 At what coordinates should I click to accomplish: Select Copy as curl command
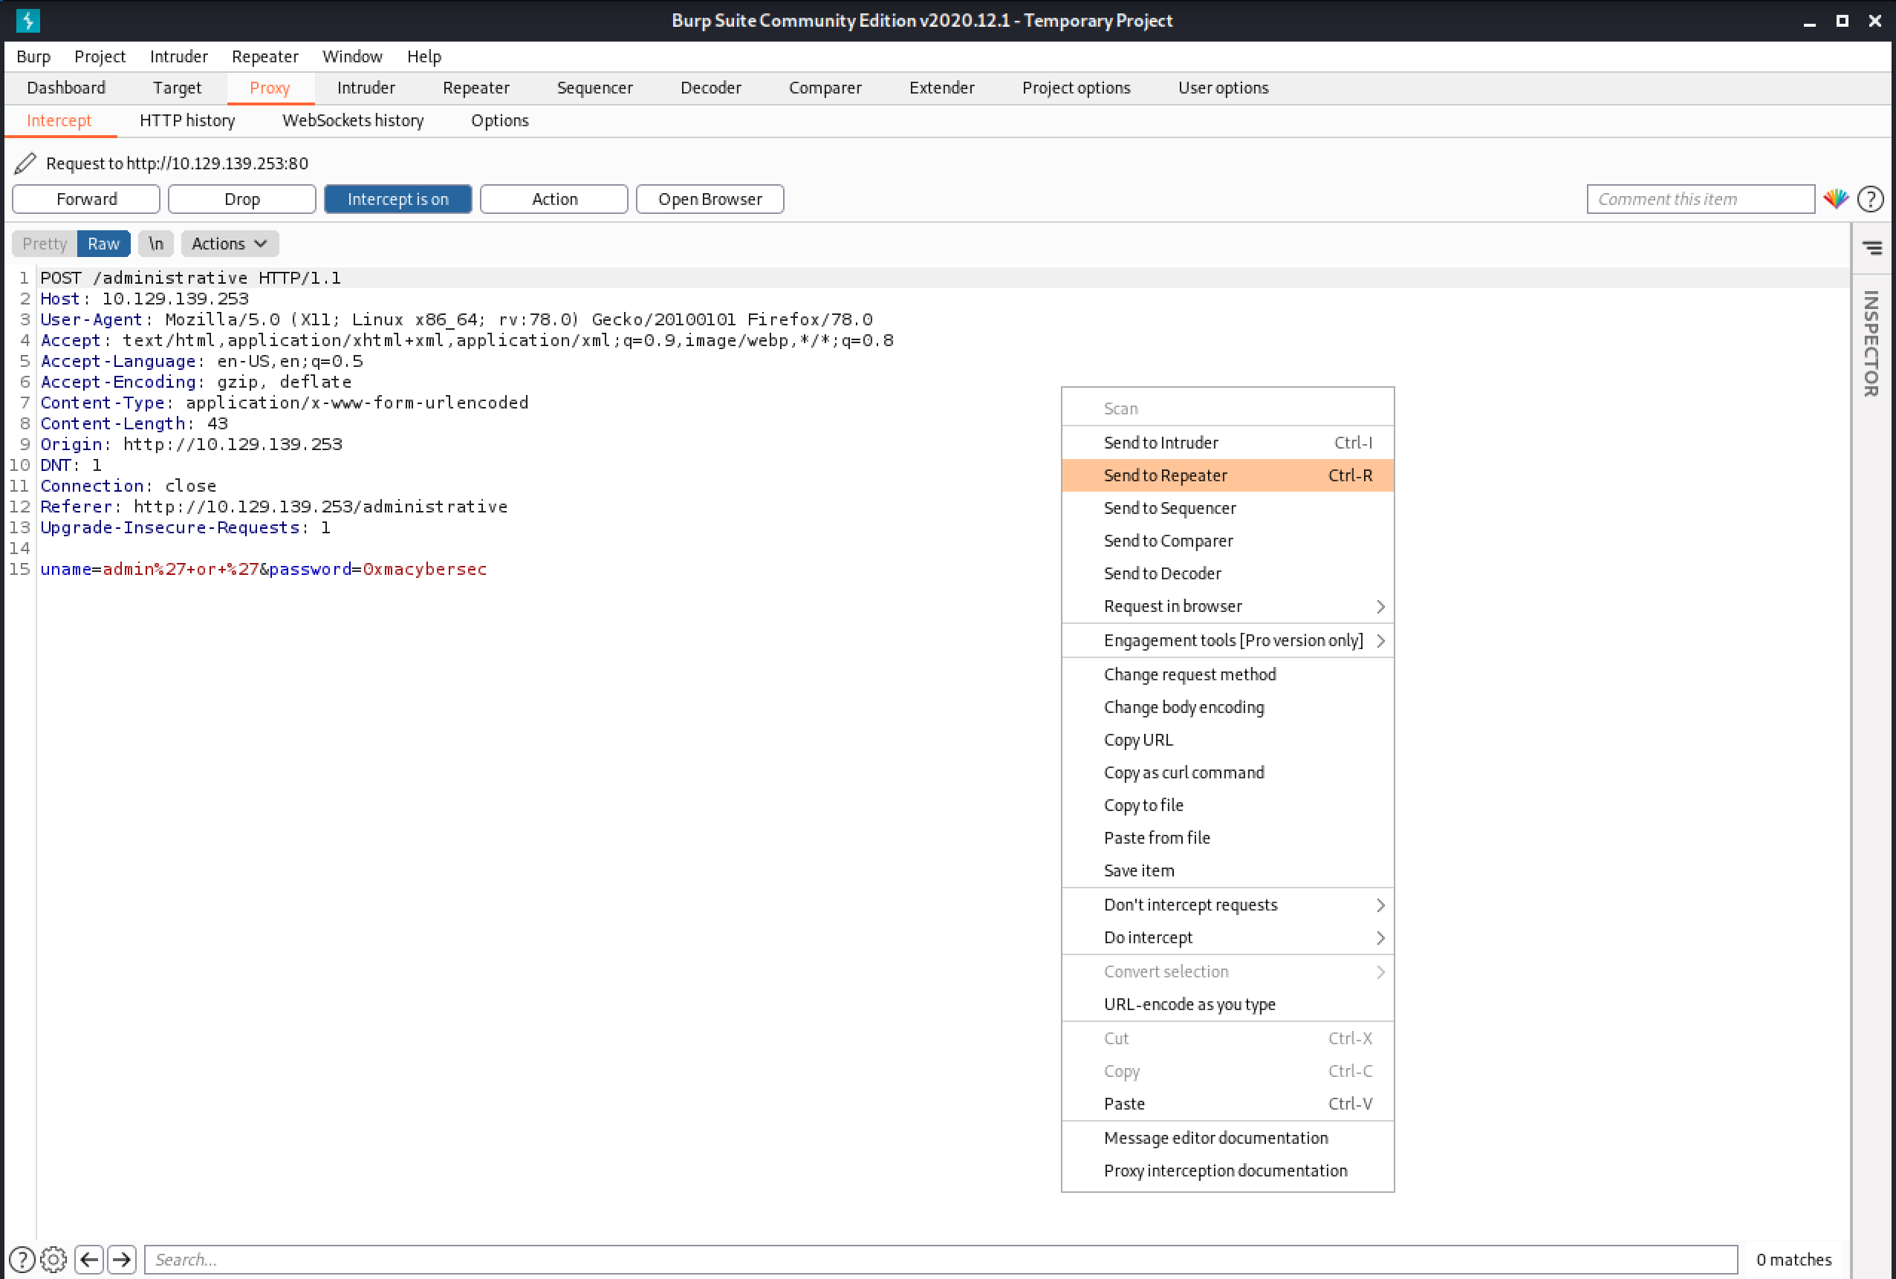pyautogui.click(x=1228, y=772)
